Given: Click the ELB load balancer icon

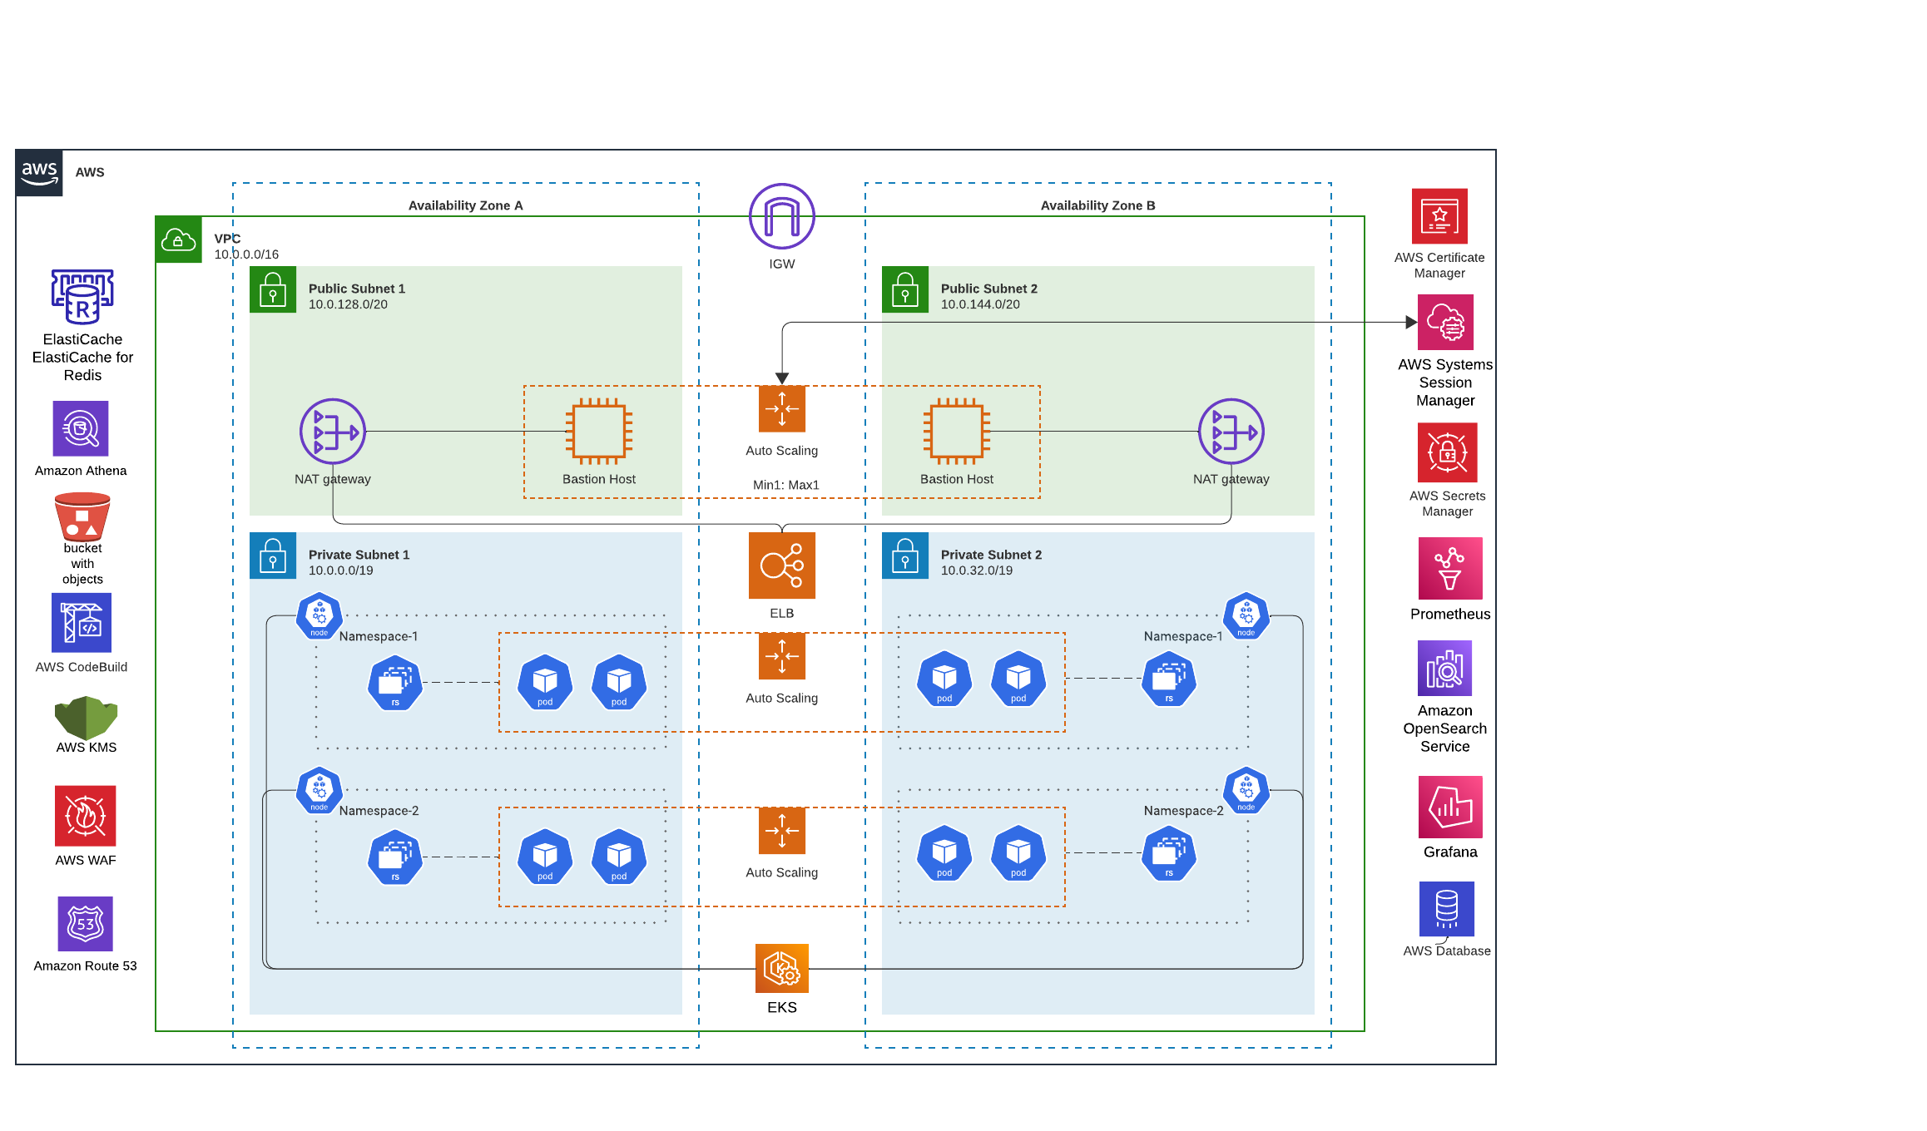Looking at the screenshot, I should click(x=782, y=565).
